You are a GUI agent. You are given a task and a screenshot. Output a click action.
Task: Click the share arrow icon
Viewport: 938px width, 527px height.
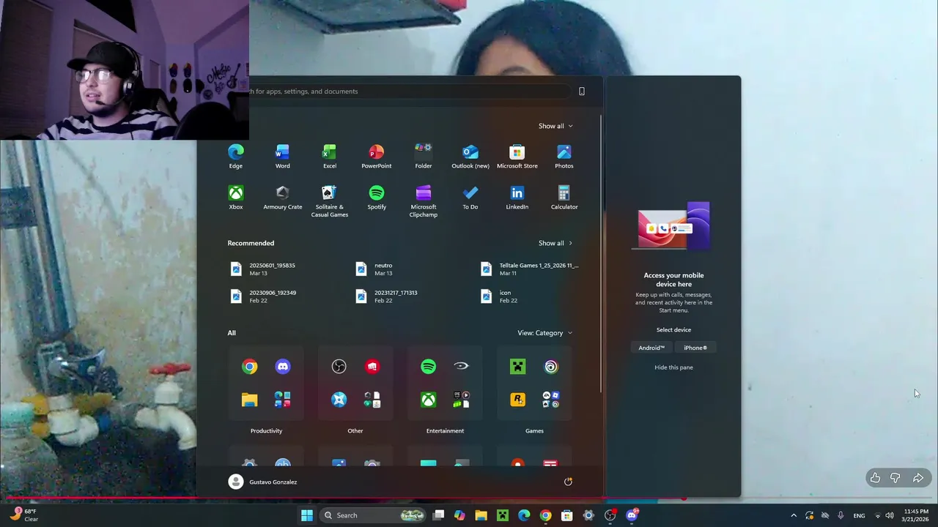(918, 478)
